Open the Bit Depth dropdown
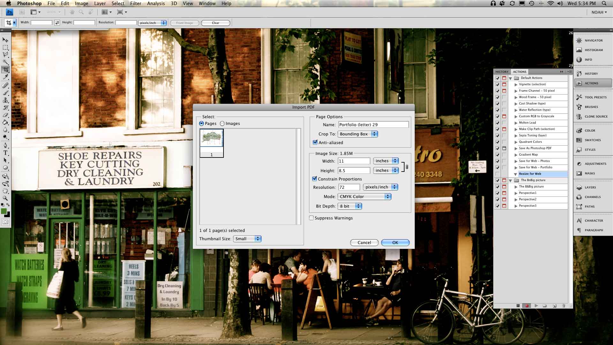 350,206
